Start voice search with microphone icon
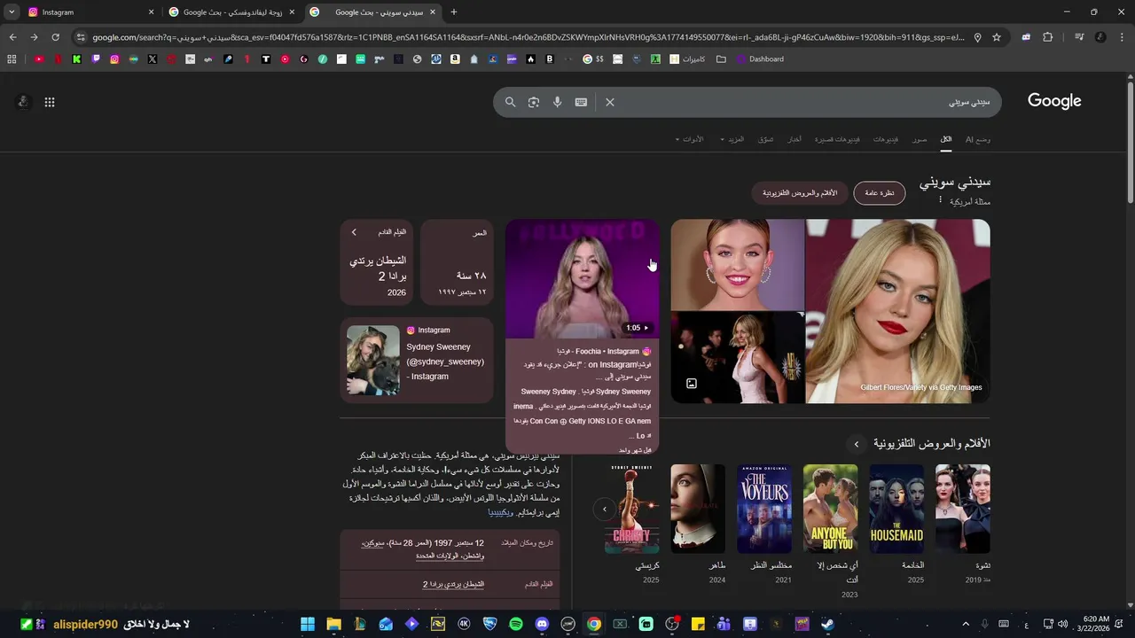Screen dimensions: 1135x638 (557, 102)
